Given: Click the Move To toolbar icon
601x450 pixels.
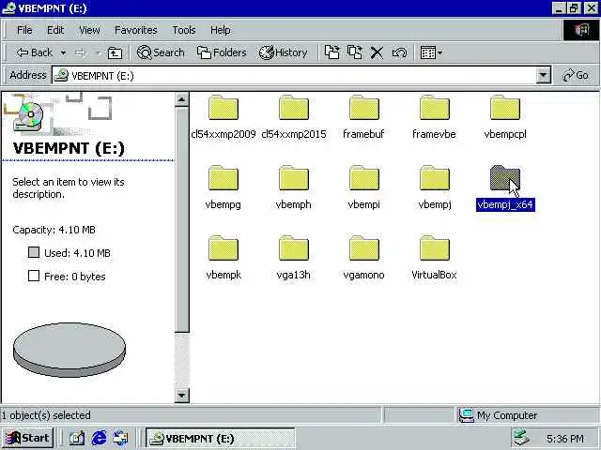Looking at the screenshot, I should [x=331, y=52].
